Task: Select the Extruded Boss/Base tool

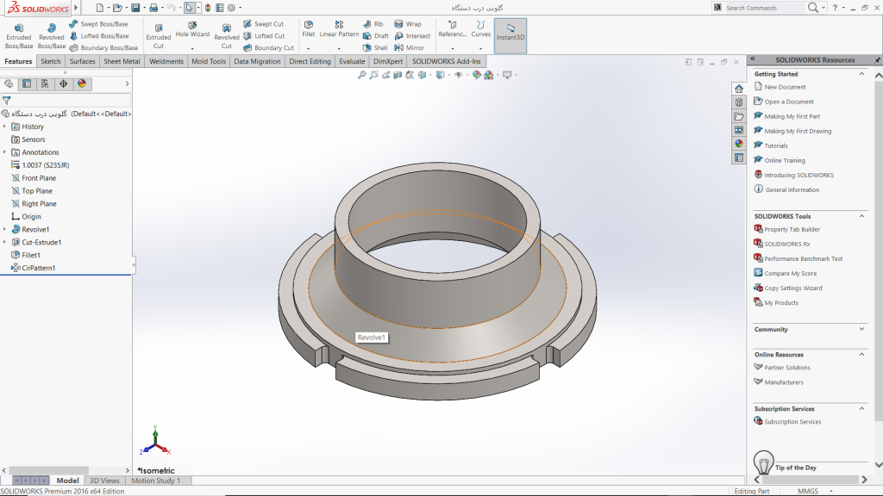Action: click(x=18, y=35)
